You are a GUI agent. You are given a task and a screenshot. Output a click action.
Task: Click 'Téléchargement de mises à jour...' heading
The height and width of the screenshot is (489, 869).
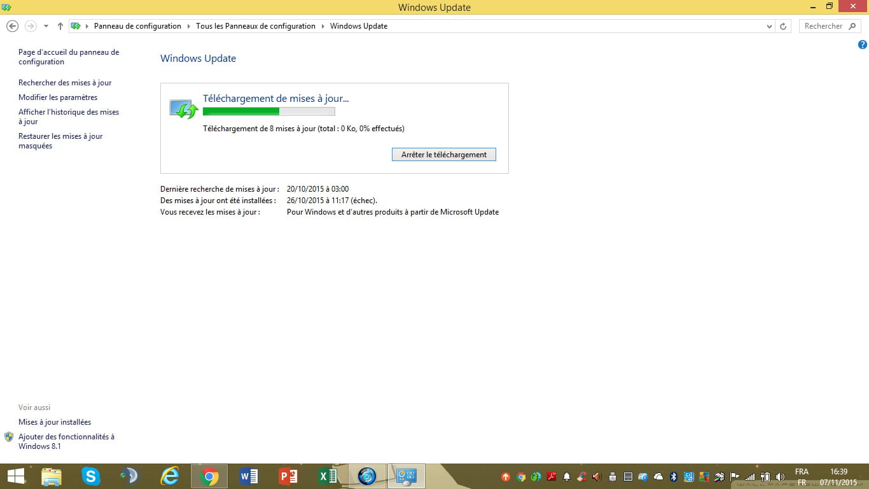(275, 98)
